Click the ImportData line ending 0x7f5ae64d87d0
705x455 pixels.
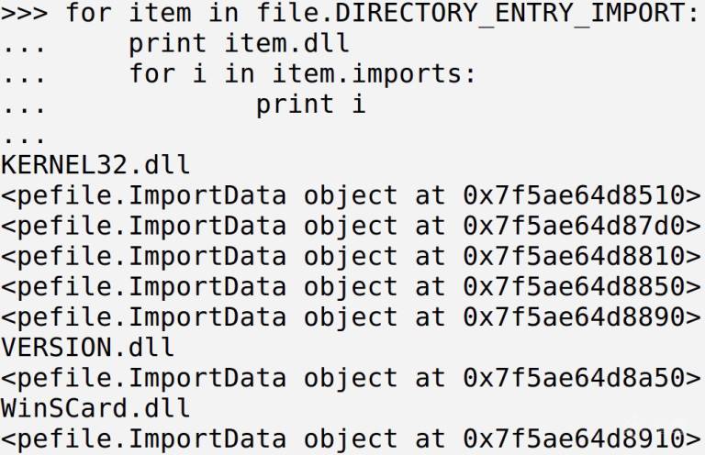351,226
